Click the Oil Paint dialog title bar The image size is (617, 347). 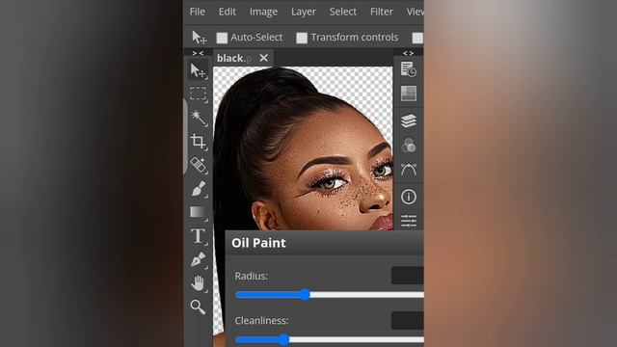[325, 243]
